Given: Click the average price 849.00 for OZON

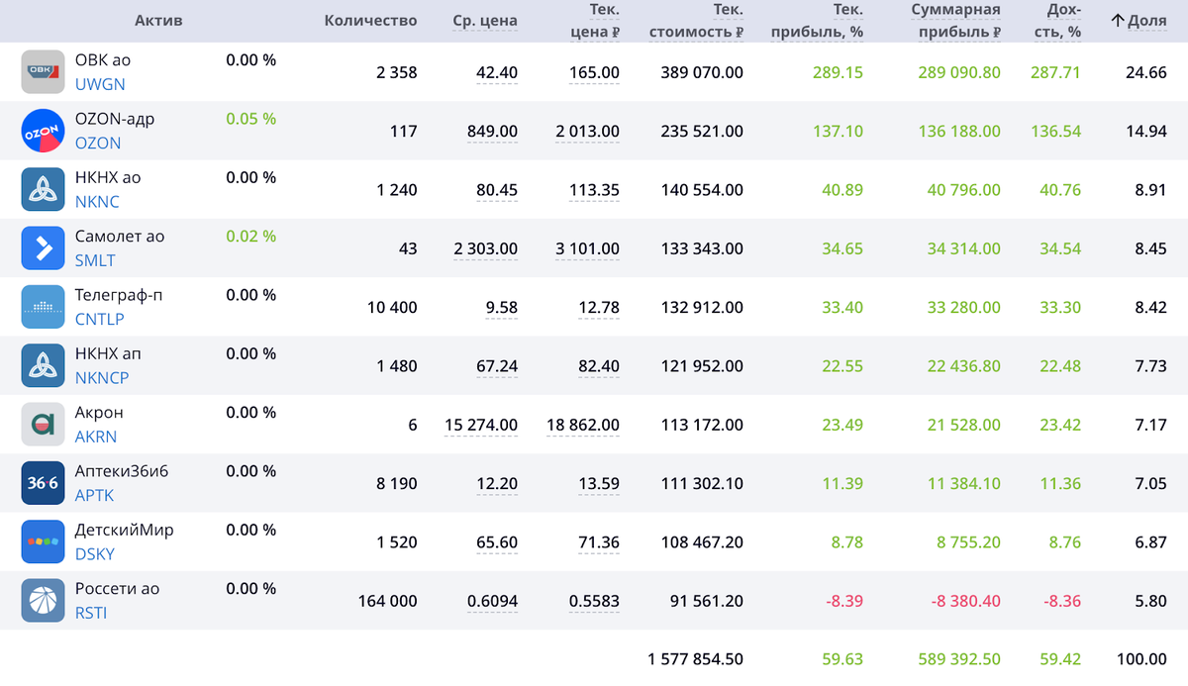Looking at the screenshot, I should point(492,131).
